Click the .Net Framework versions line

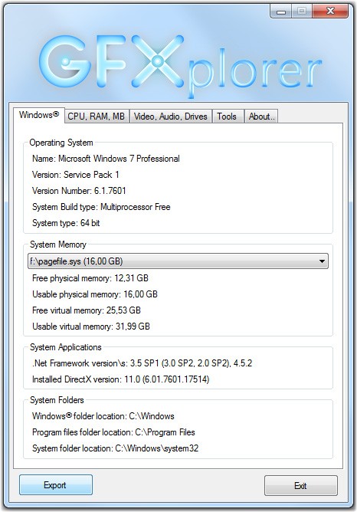(x=142, y=363)
